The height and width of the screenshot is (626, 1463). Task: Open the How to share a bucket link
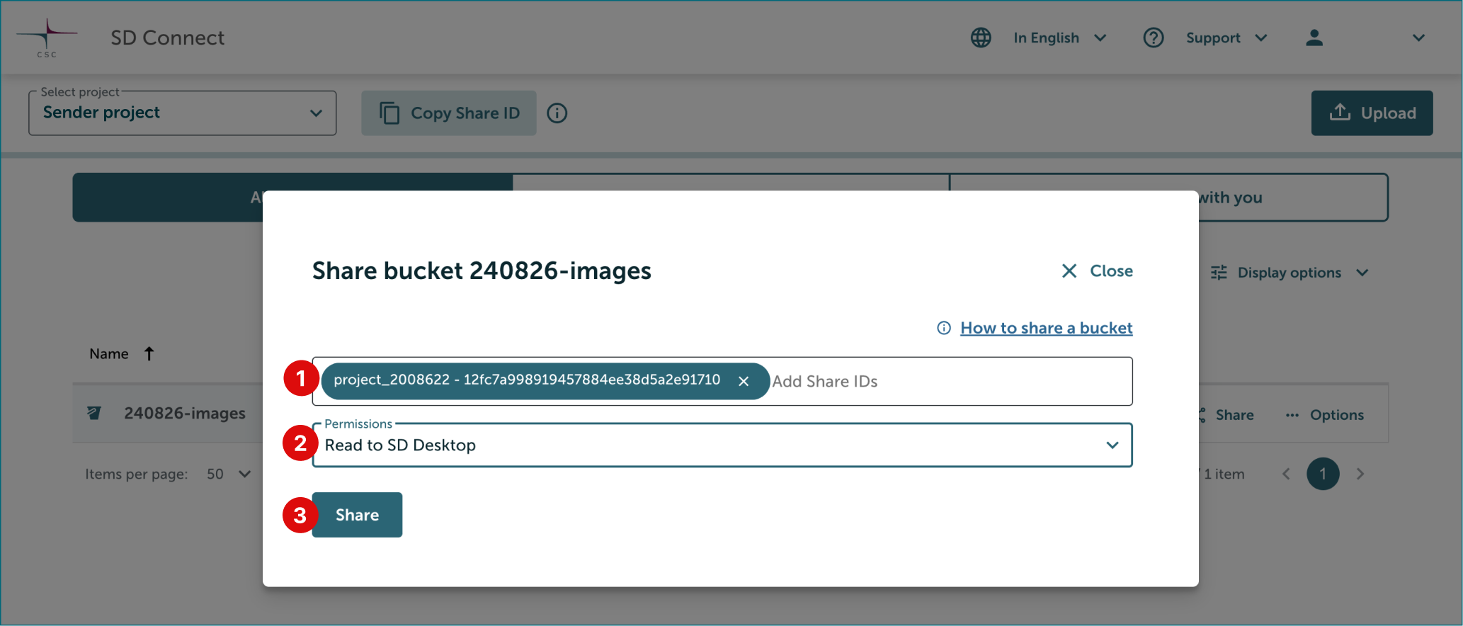[1046, 328]
